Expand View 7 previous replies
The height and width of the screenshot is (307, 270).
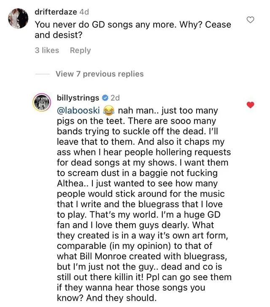pos(100,74)
